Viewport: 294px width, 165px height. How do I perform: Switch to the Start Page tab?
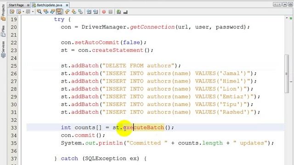[x=17, y=5]
